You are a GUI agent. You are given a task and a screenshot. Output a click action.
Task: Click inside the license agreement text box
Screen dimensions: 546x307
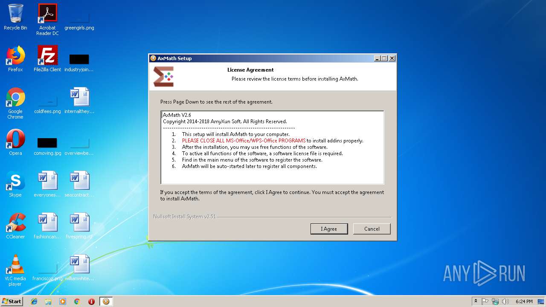[272, 148]
